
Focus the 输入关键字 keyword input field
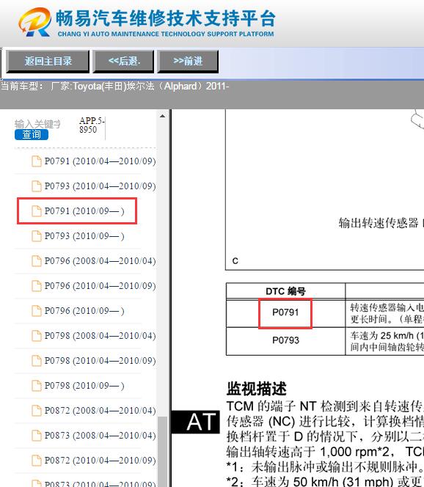[x=37, y=124]
